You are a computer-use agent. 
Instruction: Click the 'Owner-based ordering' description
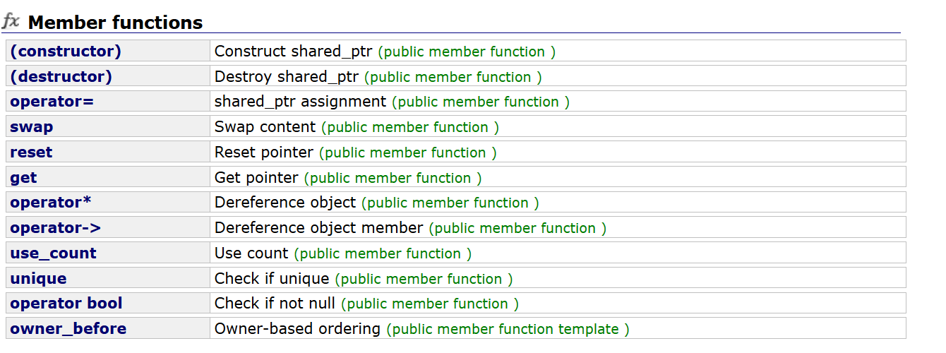point(297,329)
